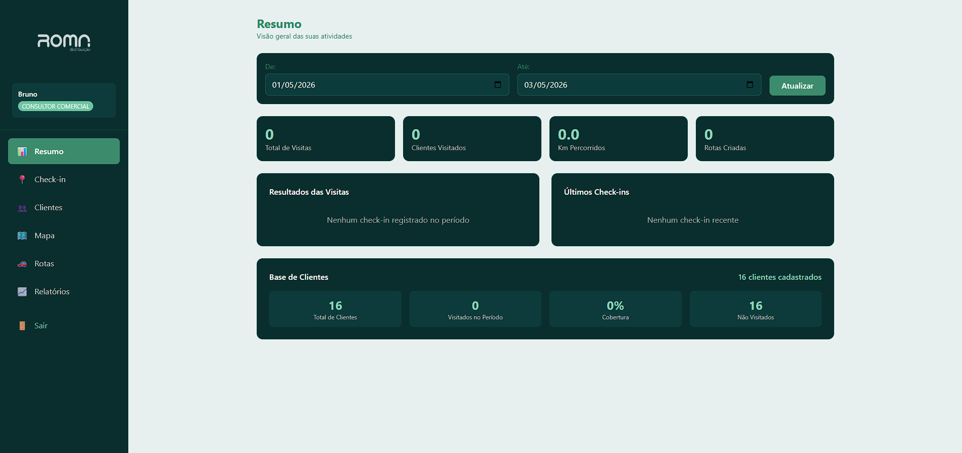
Task: Click the Total de Clientes tile
Action: 335,309
